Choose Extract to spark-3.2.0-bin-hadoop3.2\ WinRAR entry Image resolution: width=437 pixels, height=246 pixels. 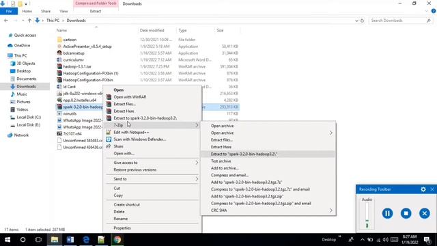coord(152,118)
